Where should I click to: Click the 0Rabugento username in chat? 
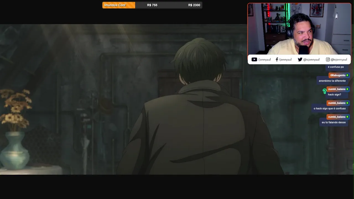pyautogui.click(x=338, y=75)
